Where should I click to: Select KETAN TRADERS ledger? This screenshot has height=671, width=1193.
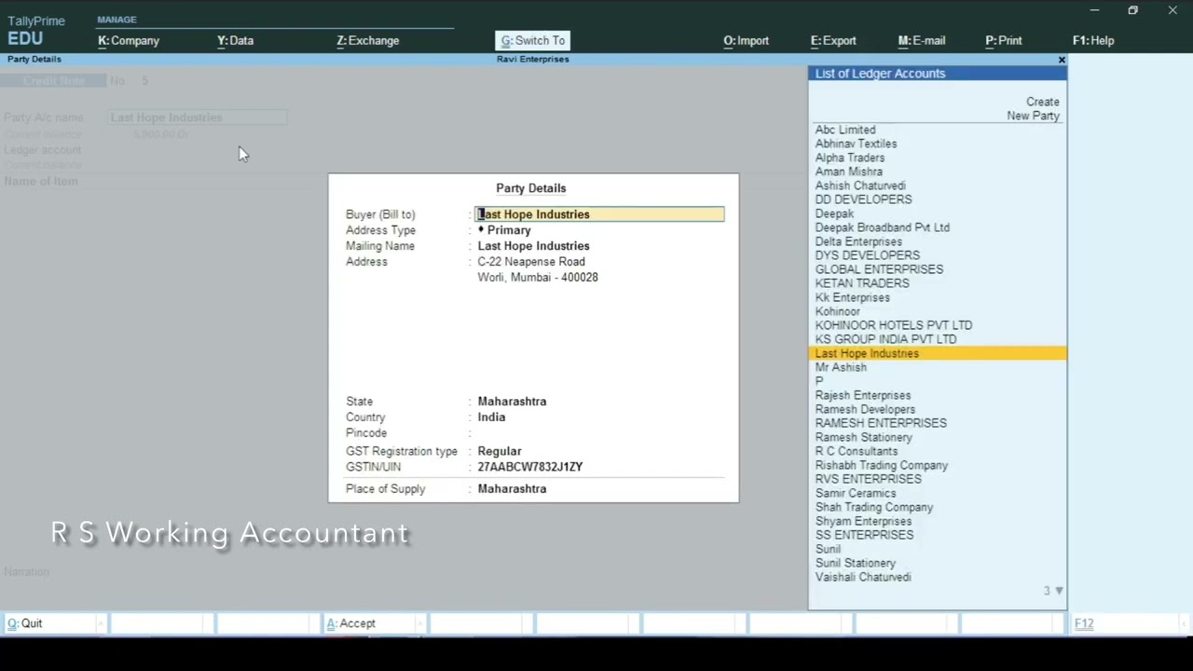[x=862, y=283]
